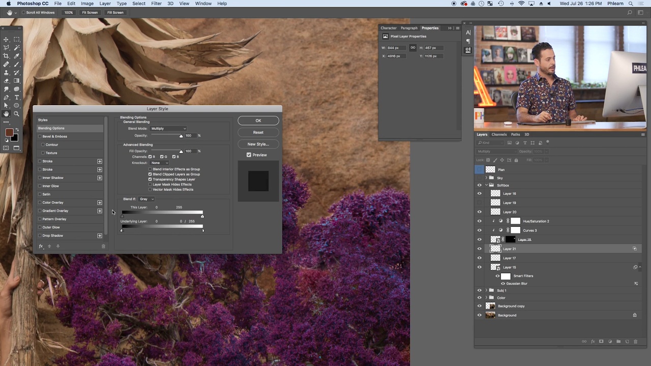Click the foreground brown color swatch
Viewport: 651px width, 366px height.
9,133
